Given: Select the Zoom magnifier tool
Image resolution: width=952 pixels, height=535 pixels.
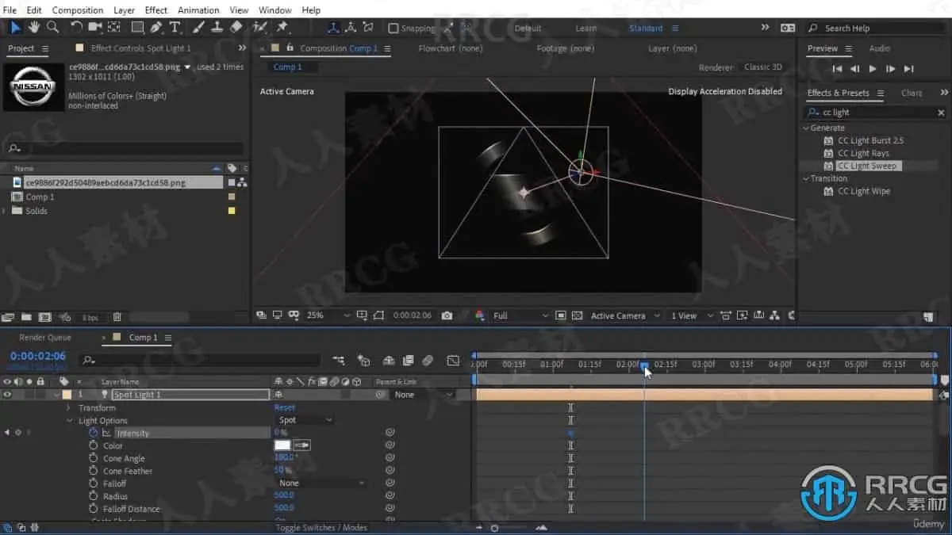Looking at the screenshot, I should pos(52,27).
